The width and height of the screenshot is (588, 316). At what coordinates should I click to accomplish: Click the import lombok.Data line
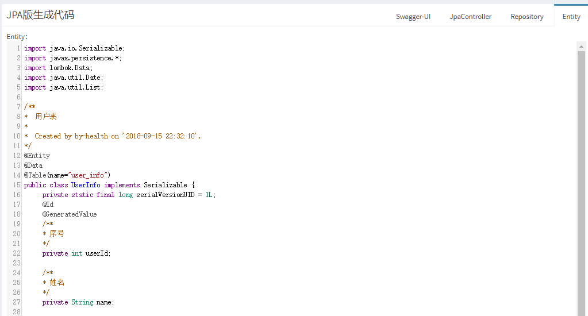(x=58, y=68)
